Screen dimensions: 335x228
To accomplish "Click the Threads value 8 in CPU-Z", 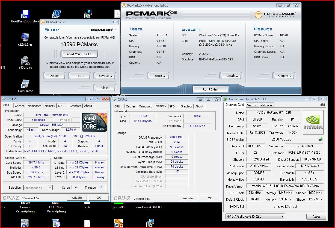I will coord(101,188).
